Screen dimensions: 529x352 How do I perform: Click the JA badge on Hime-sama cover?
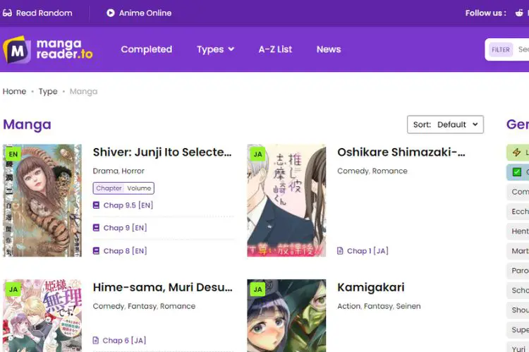coord(13,289)
